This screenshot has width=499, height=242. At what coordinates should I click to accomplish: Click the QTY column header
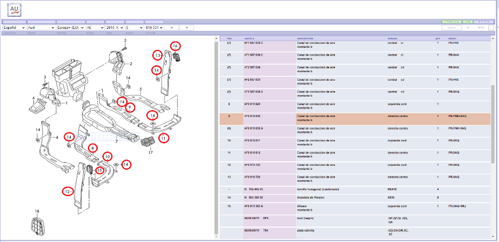click(x=438, y=38)
